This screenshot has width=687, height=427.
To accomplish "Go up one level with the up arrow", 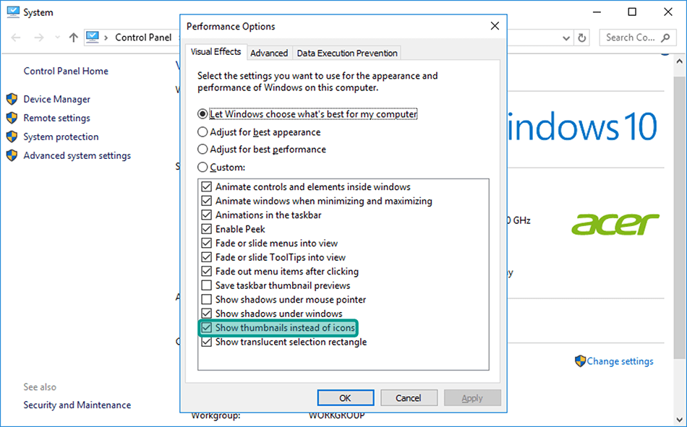I will tap(74, 38).
